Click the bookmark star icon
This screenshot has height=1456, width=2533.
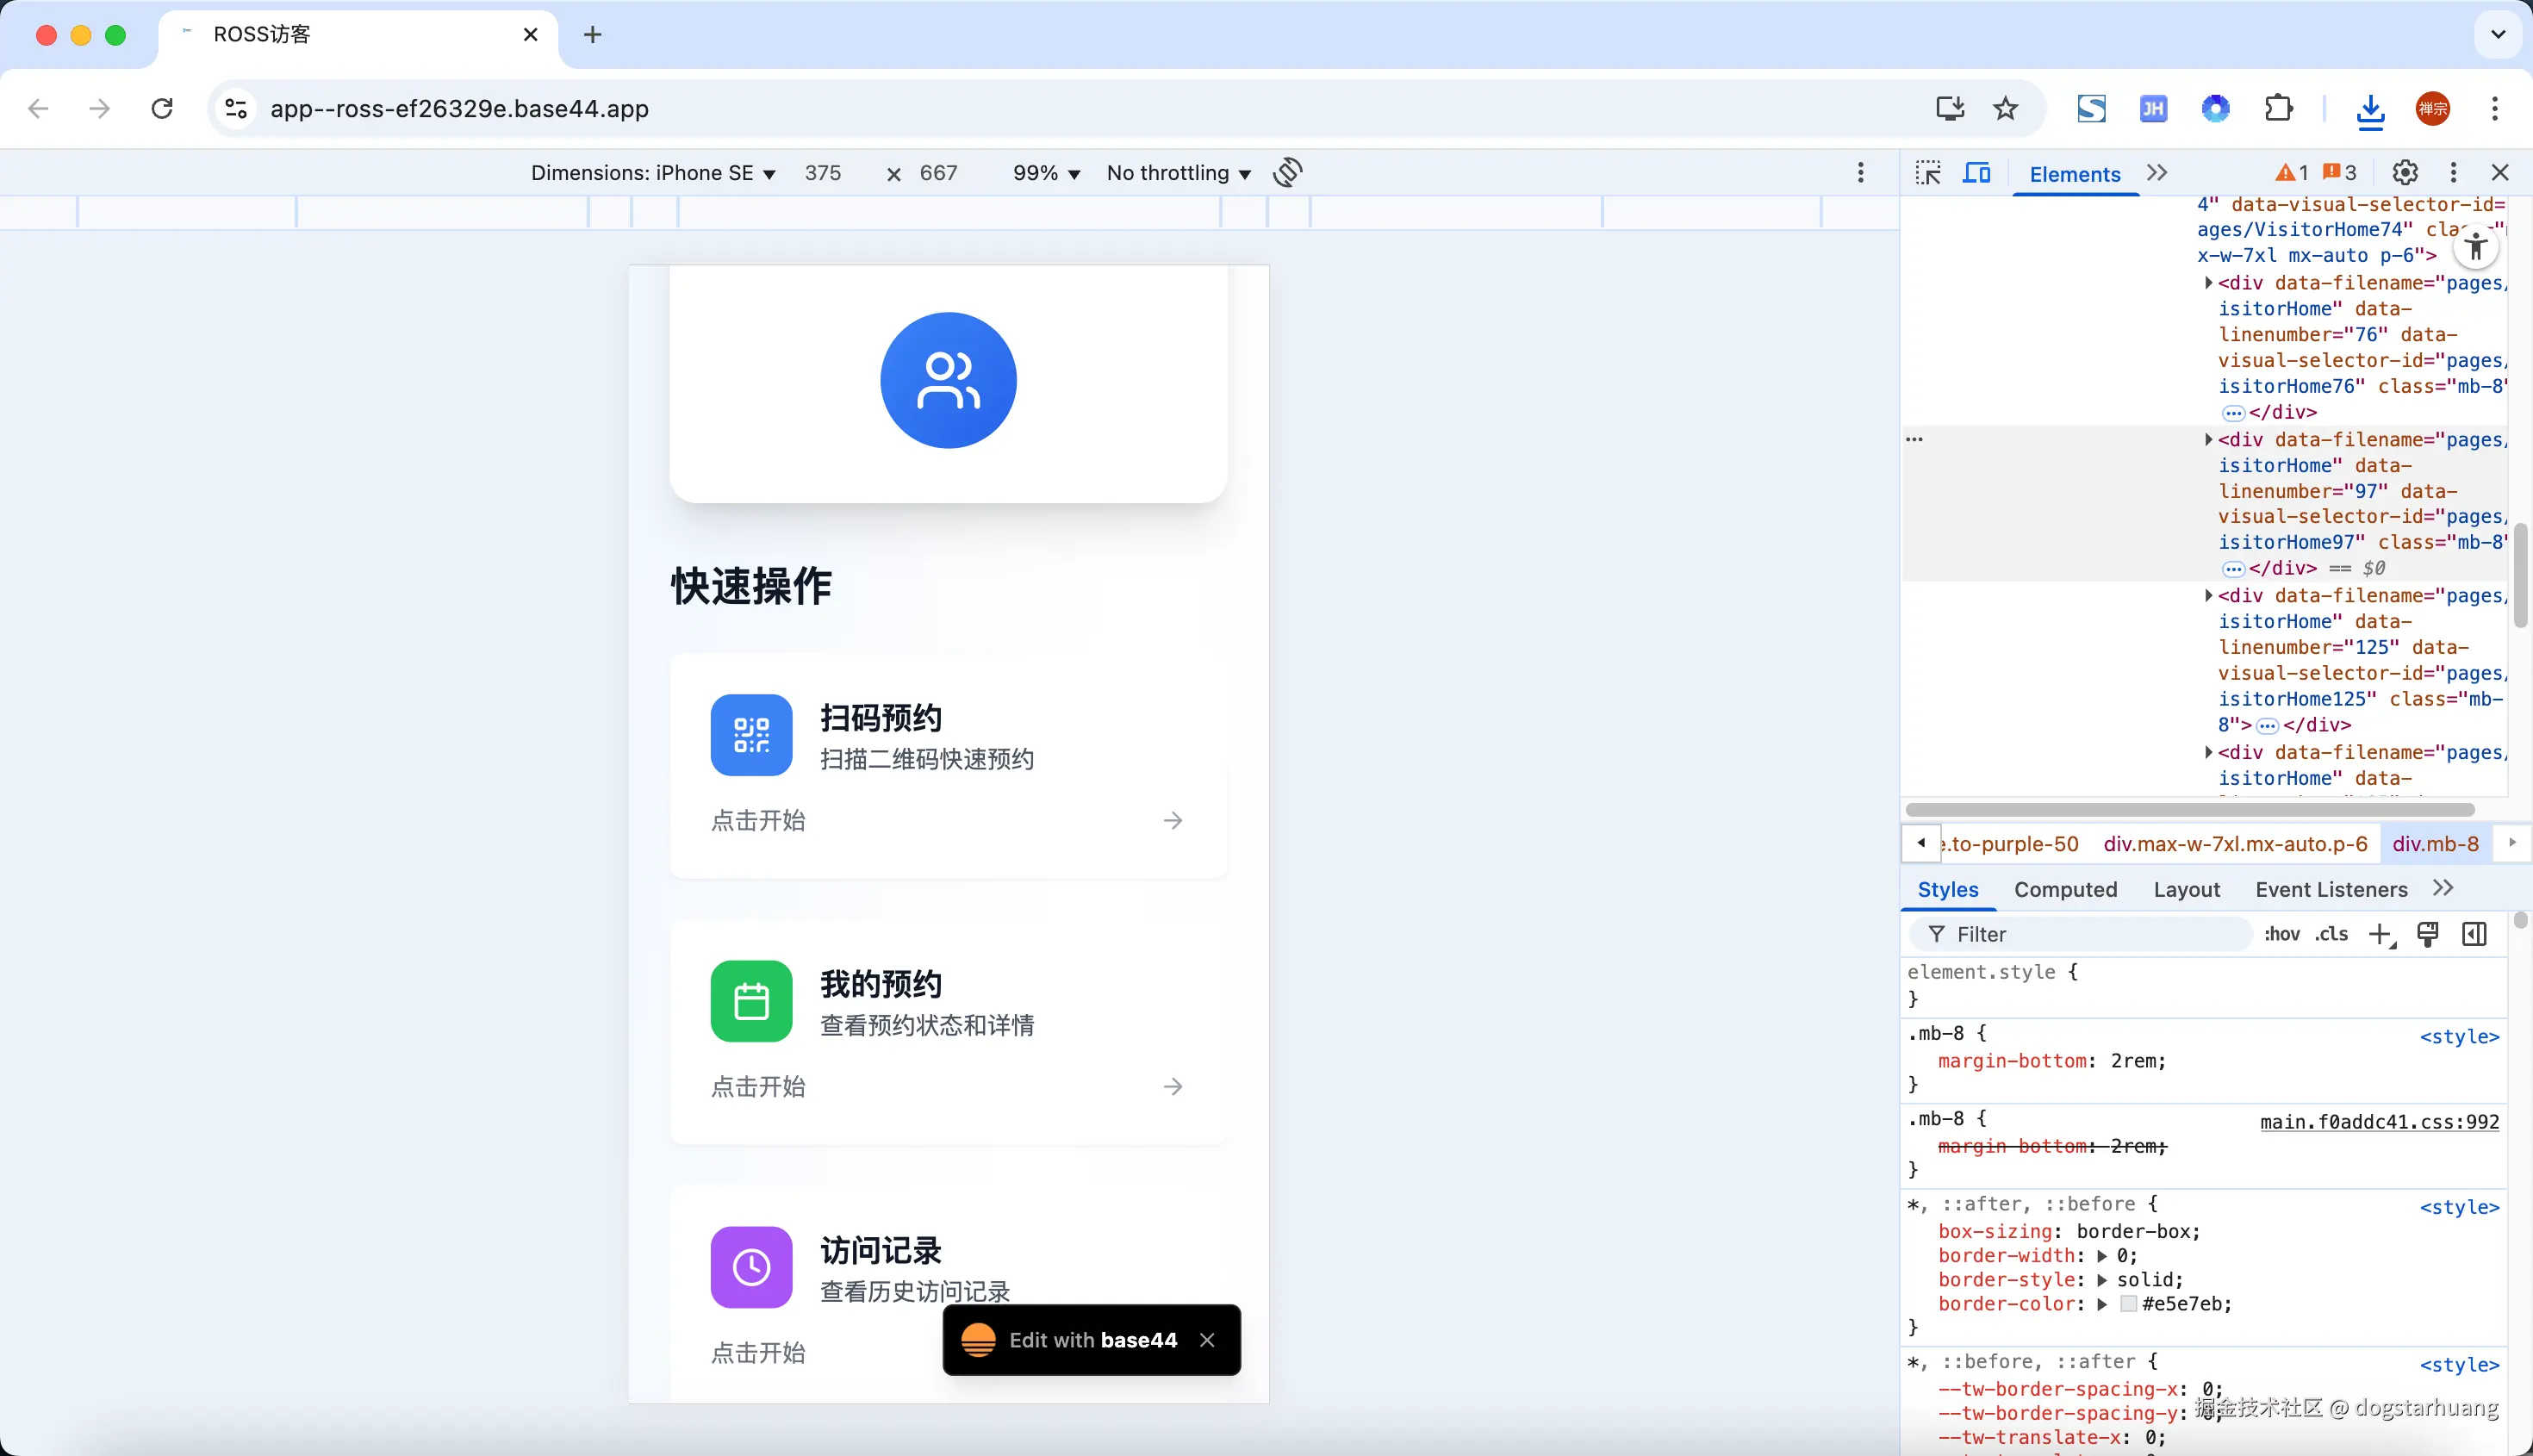coord(2005,108)
